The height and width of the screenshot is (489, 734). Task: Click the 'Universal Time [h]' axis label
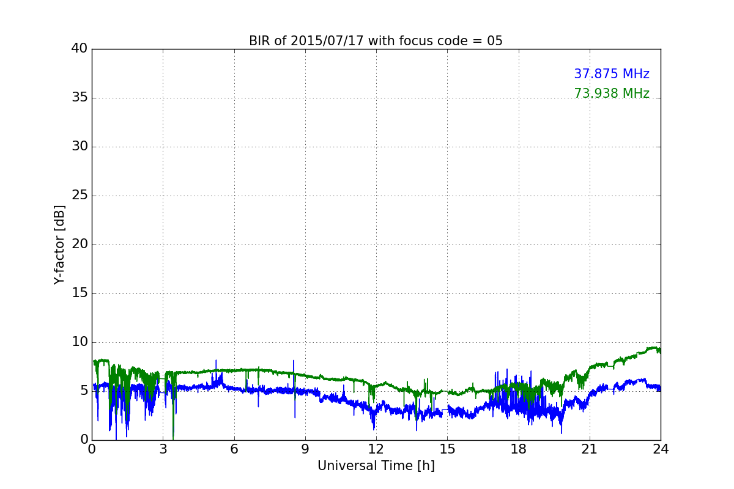[376, 466]
